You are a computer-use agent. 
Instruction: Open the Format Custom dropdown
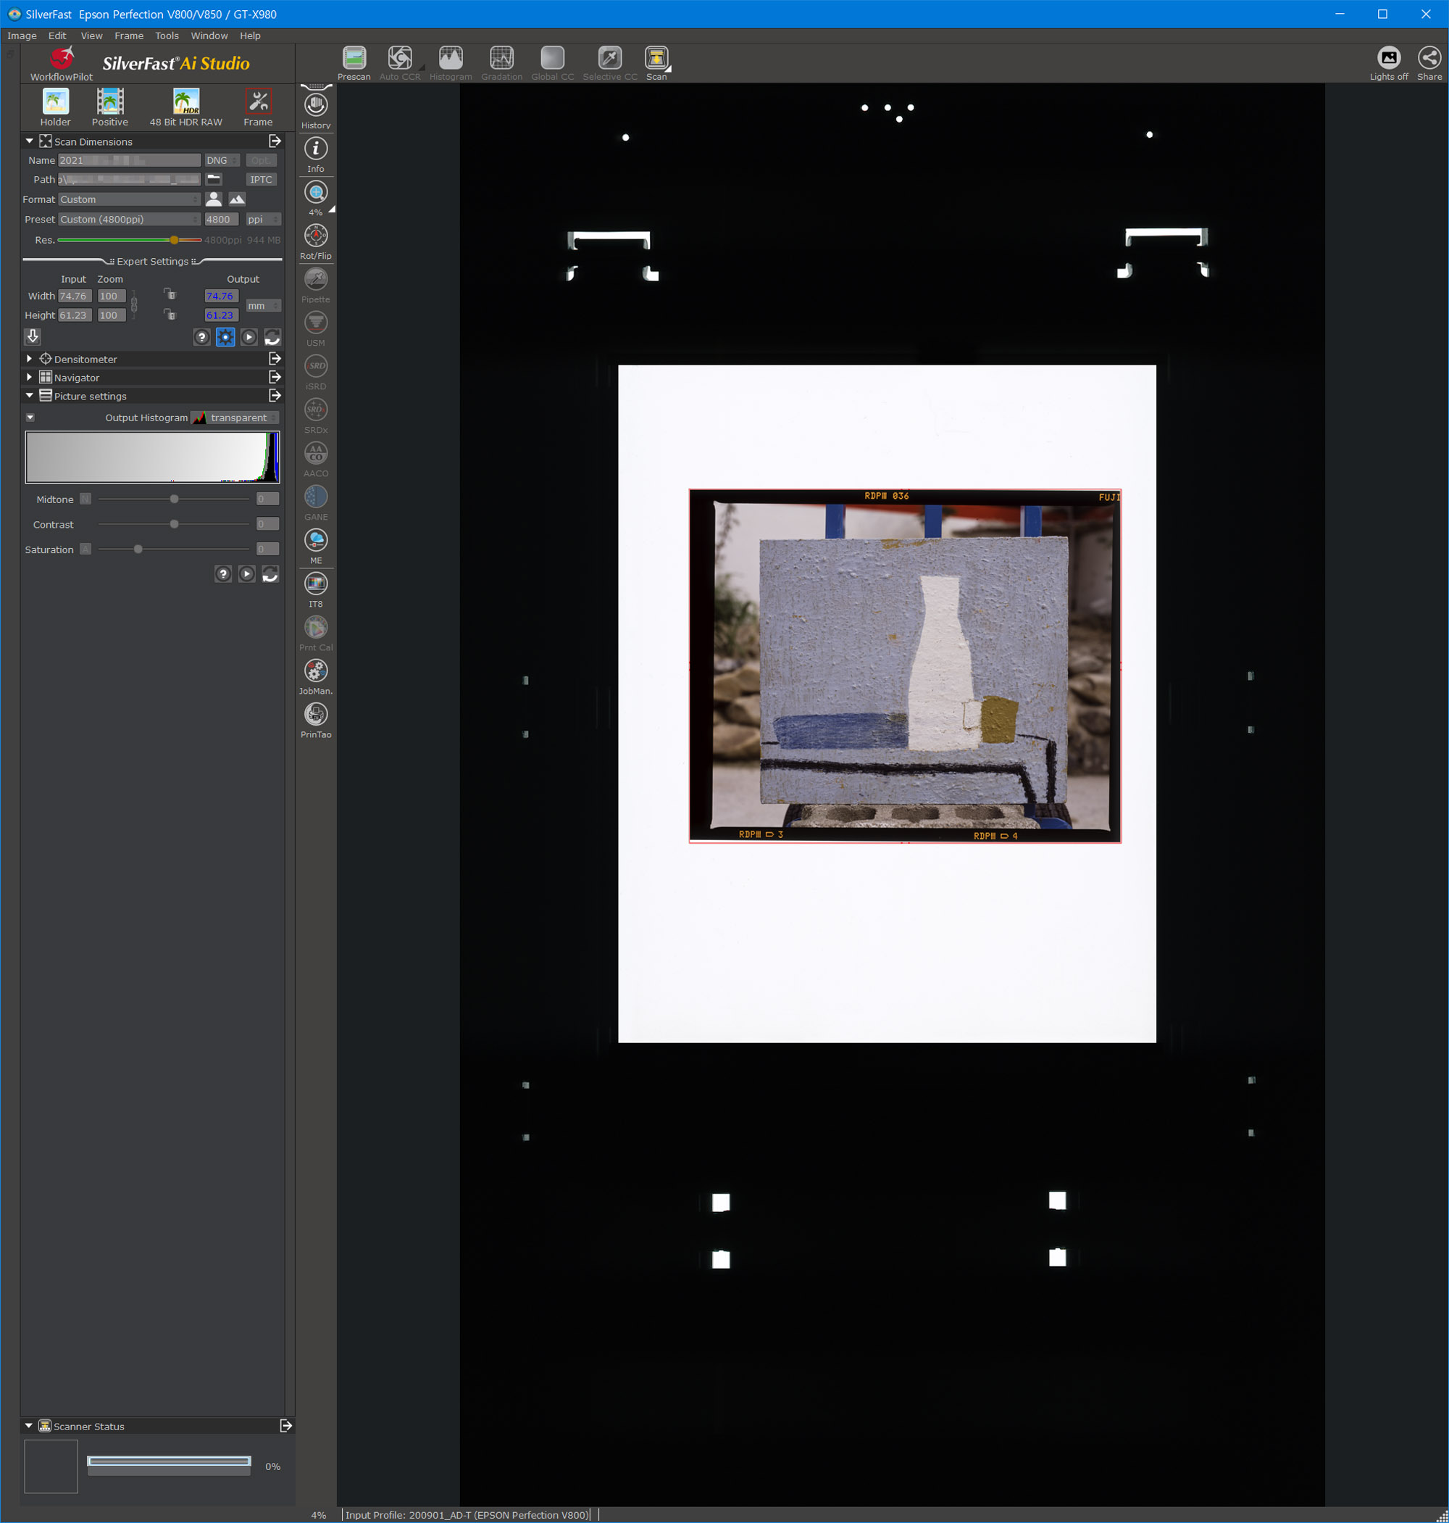coord(130,199)
